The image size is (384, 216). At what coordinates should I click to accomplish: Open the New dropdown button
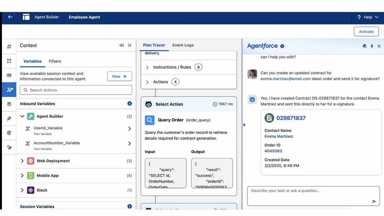[x=120, y=76]
